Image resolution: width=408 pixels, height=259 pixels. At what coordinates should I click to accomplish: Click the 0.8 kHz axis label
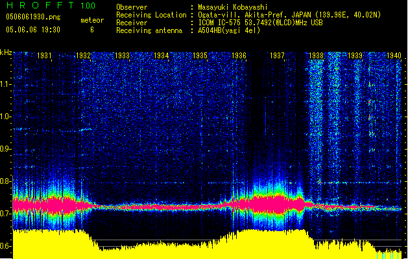[6, 181]
